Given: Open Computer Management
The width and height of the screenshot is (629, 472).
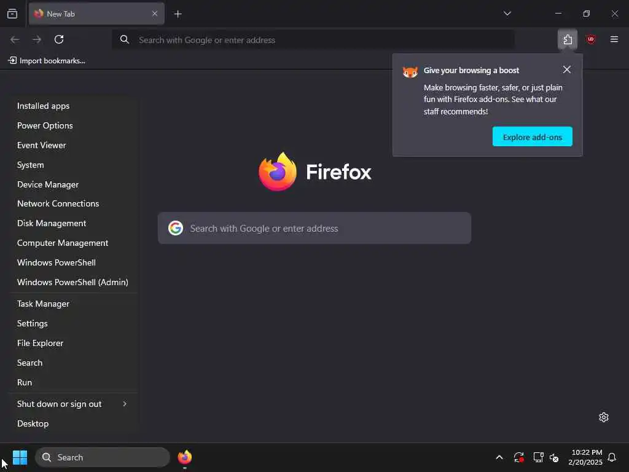Looking at the screenshot, I should tap(73, 243).
